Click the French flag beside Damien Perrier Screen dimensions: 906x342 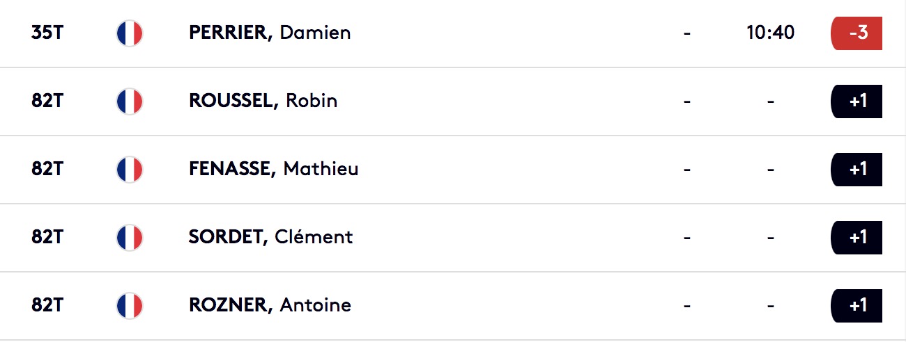coord(130,33)
